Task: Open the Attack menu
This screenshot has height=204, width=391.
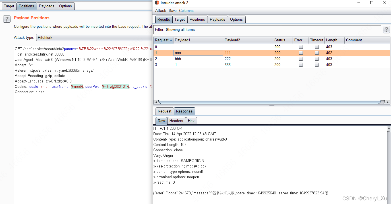Action: point(160,11)
